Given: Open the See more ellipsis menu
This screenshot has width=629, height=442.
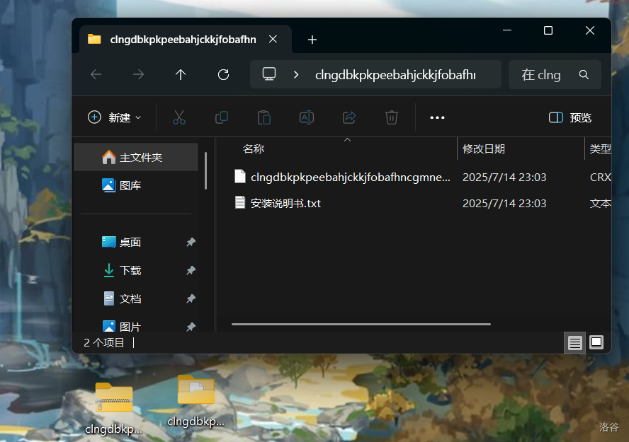Looking at the screenshot, I should (437, 117).
